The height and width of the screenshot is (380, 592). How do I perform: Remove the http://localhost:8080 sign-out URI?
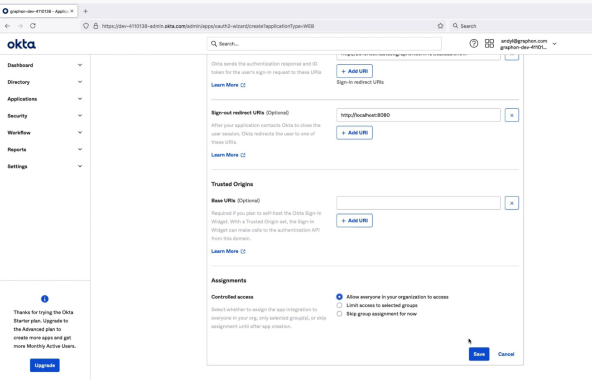click(512, 115)
